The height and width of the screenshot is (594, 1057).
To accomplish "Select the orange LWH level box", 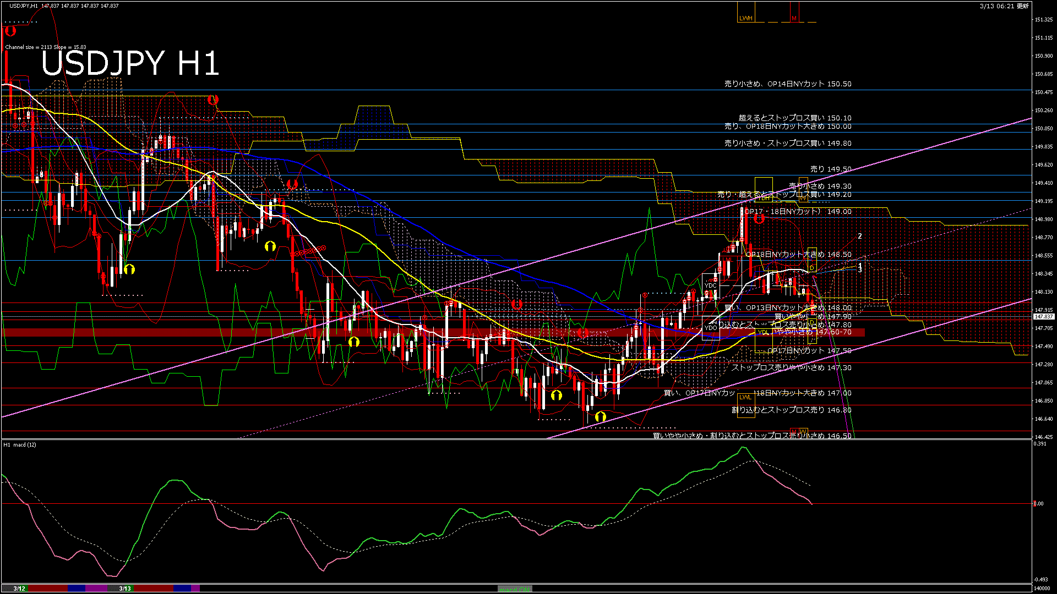I will pyautogui.click(x=746, y=18).
